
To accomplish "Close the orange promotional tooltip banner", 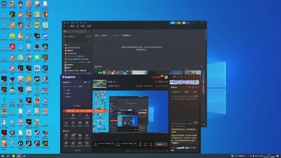I will 107,111.
